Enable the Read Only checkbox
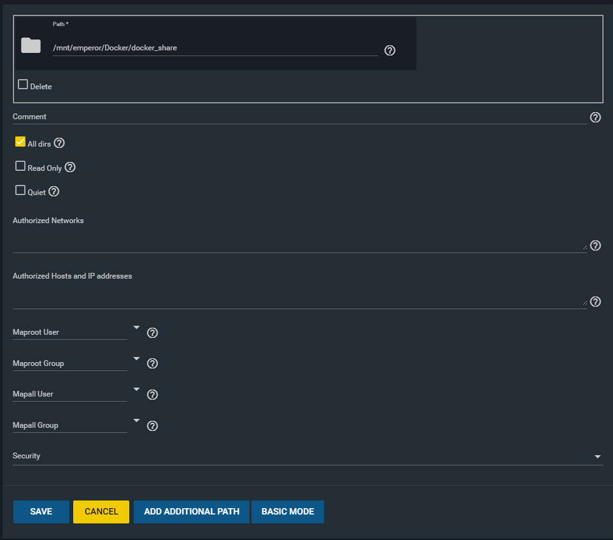This screenshot has height=540, width=613. pos(20,166)
